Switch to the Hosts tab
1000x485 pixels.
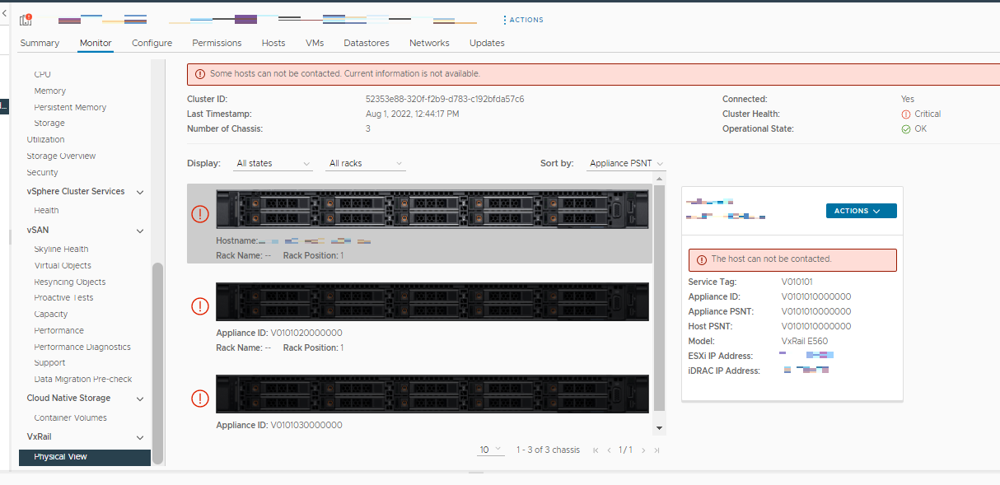(273, 43)
